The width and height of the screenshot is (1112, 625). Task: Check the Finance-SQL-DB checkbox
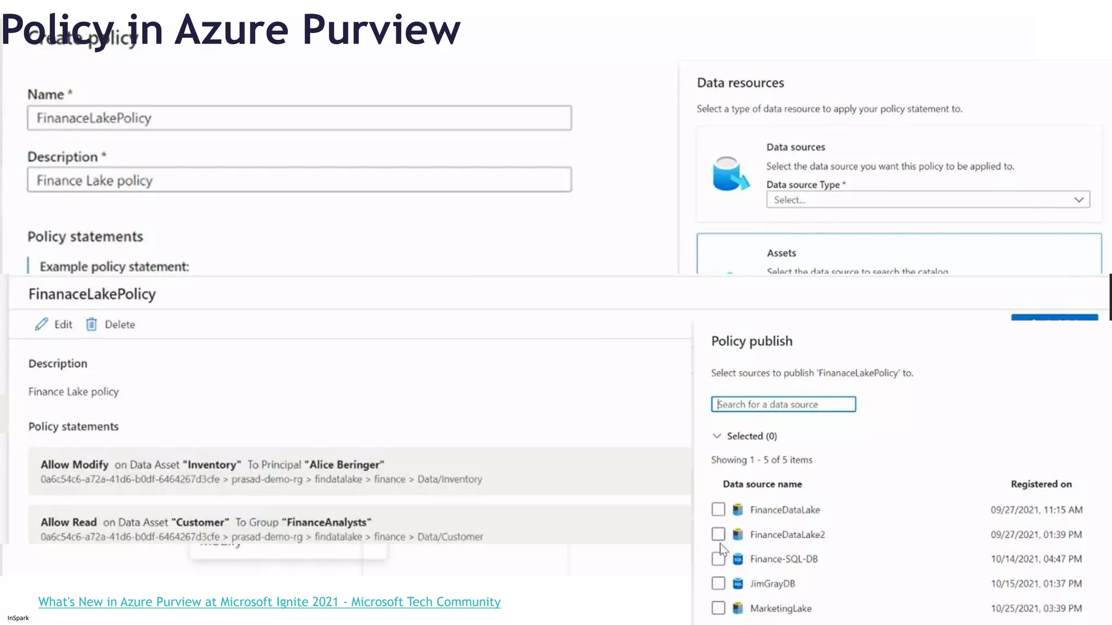pos(718,559)
